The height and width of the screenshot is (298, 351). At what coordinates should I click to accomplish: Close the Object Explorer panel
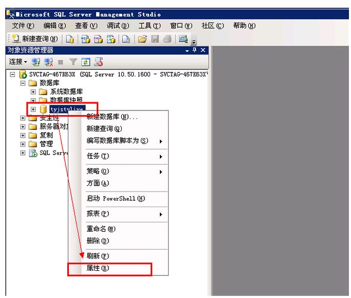(x=203, y=50)
